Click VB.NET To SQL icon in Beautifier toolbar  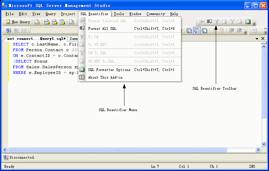pyautogui.click(x=240, y=22)
